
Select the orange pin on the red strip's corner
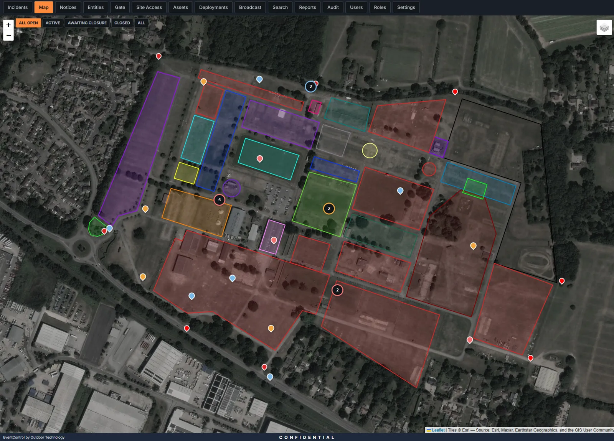[204, 82]
